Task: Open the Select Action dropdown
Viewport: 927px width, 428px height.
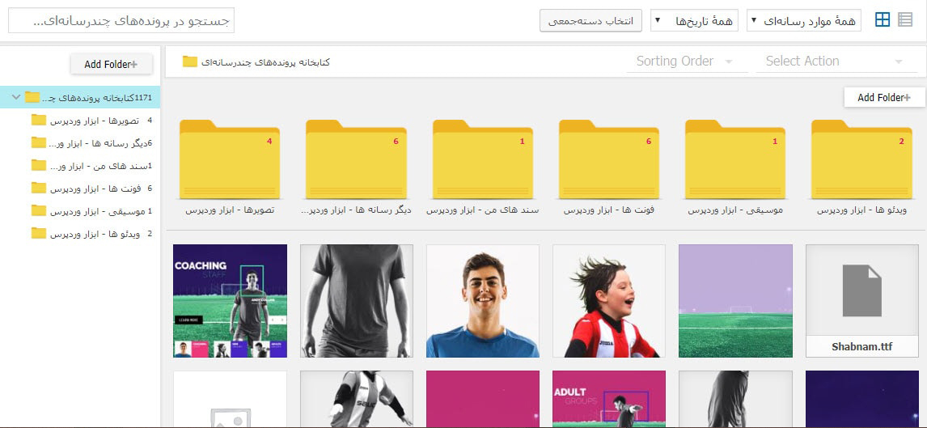Action: coord(836,61)
